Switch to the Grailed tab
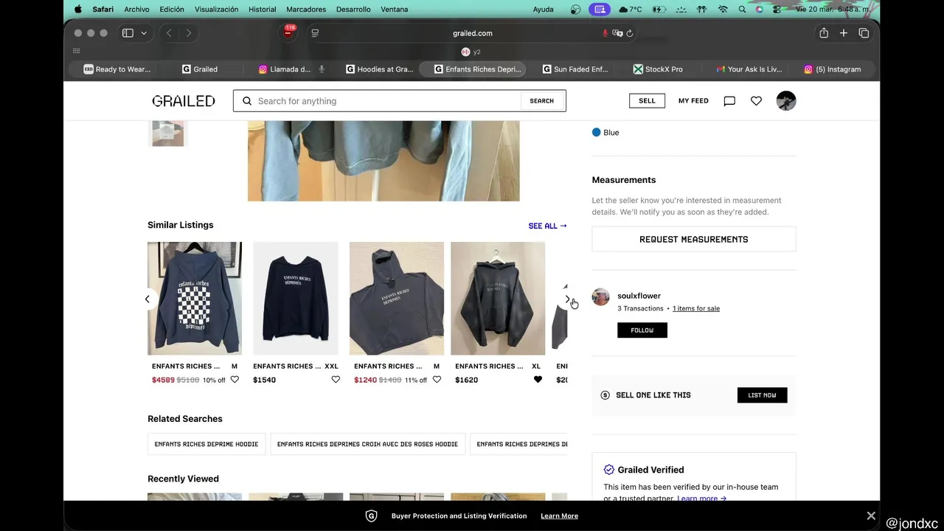 click(x=200, y=69)
